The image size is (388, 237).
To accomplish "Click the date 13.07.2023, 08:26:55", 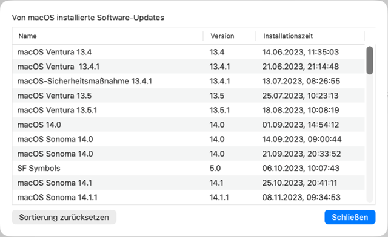I will [x=301, y=81].
